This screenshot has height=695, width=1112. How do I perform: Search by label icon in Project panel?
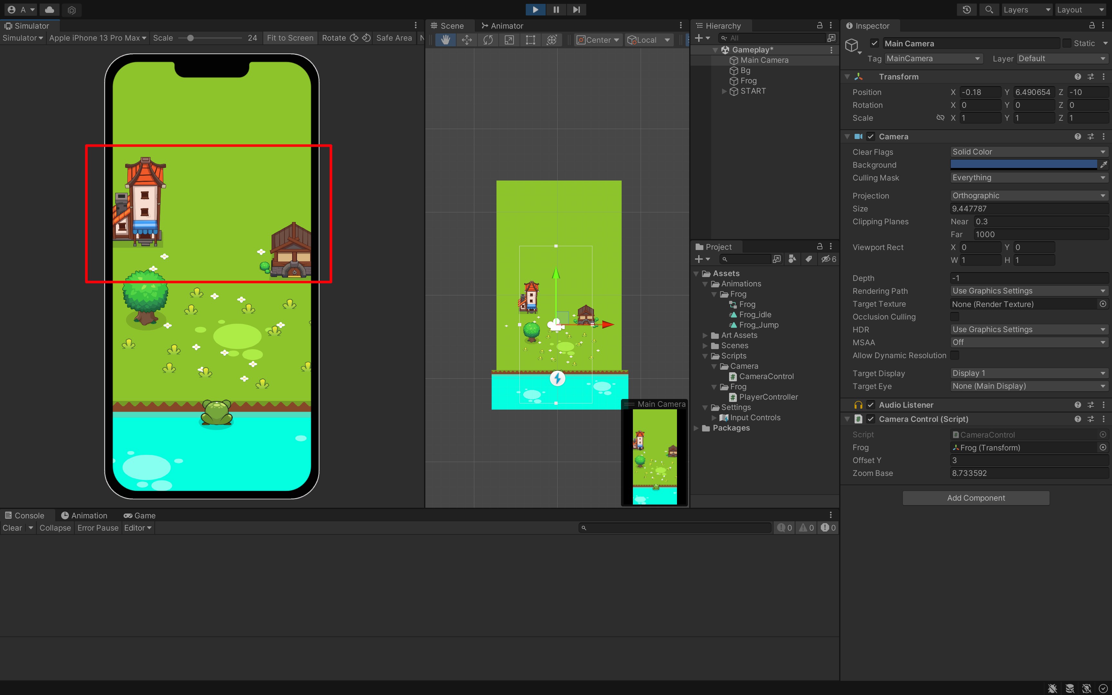[x=809, y=259]
